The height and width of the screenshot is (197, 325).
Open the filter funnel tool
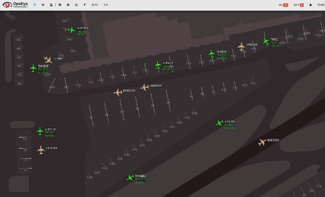[x=85, y=5]
